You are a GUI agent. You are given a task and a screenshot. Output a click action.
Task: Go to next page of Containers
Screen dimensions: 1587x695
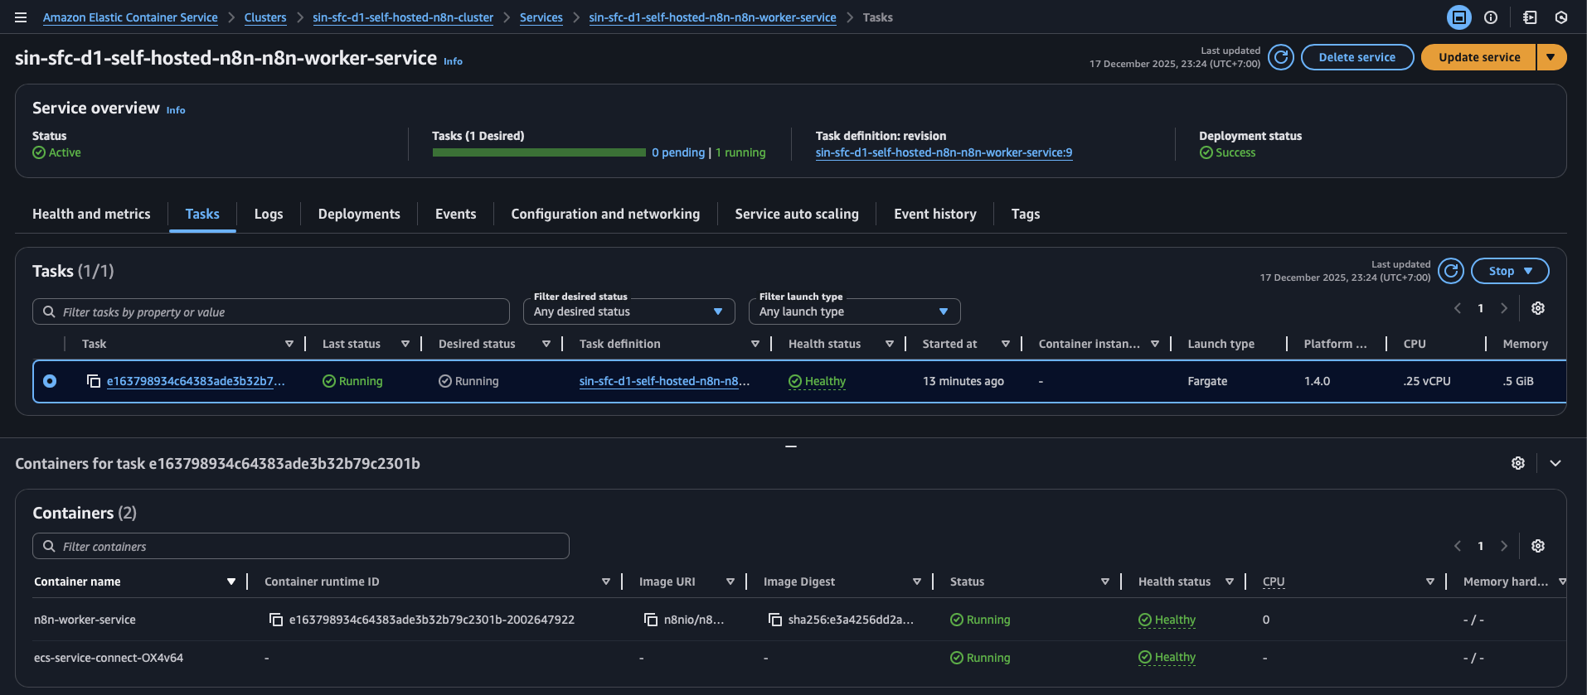click(1504, 546)
